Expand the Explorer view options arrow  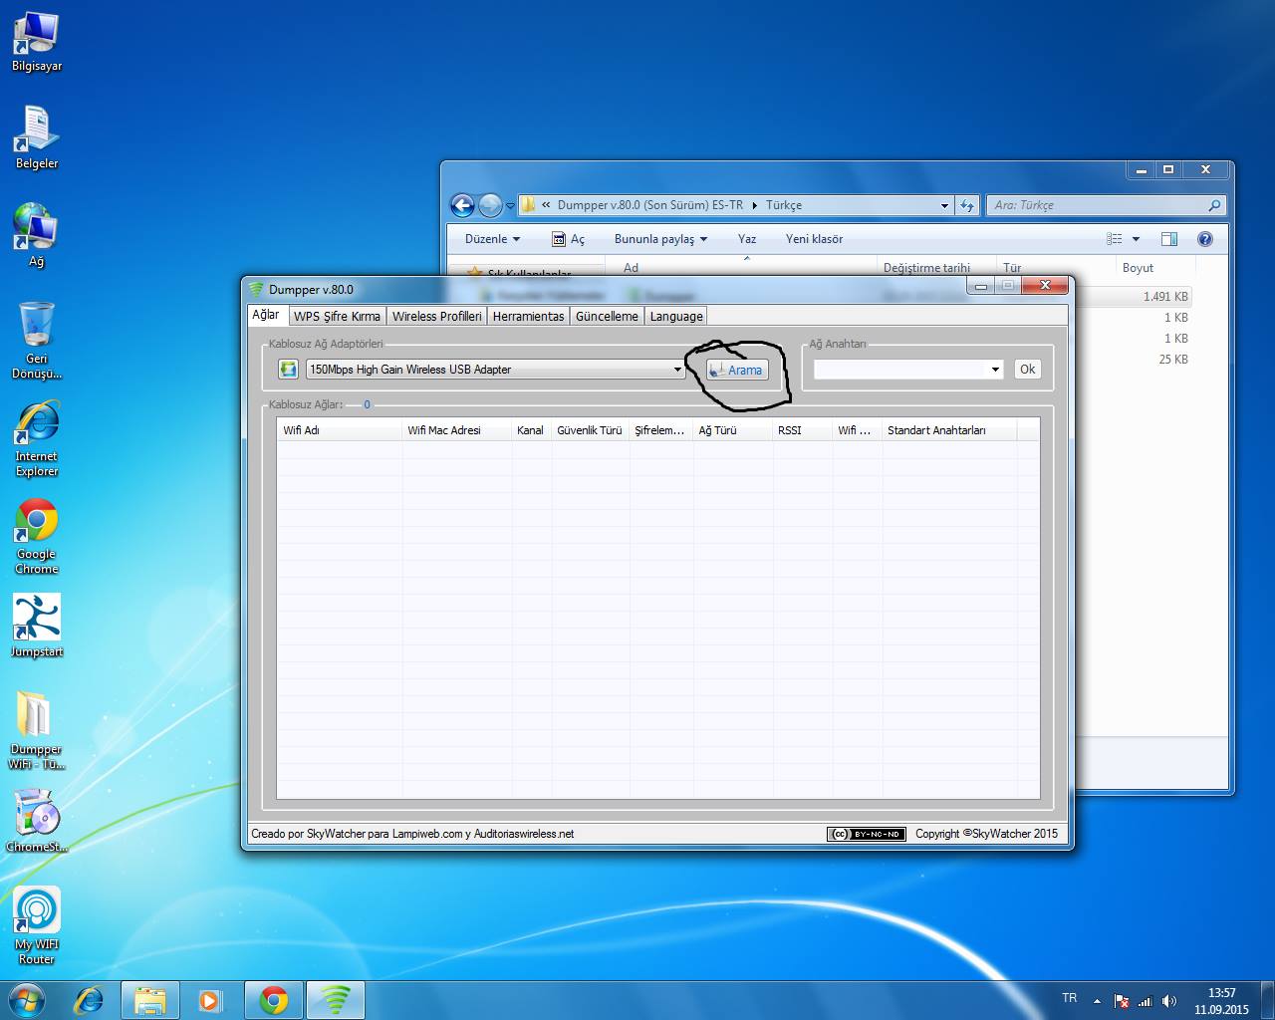(x=1136, y=239)
